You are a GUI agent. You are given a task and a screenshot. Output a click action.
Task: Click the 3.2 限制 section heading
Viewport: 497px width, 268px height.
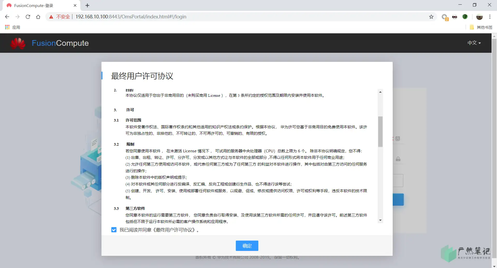tap(124, 144)
